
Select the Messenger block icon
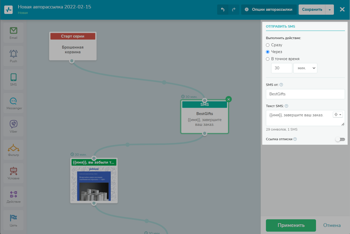coord(13,103)
